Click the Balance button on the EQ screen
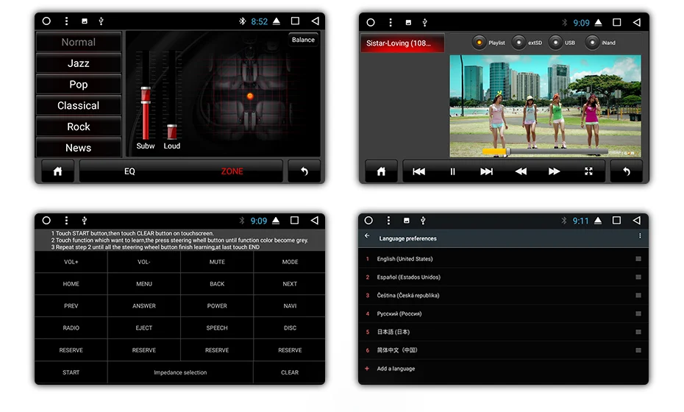The width and height of the screenshot is (684, 412). coord(303,40)
